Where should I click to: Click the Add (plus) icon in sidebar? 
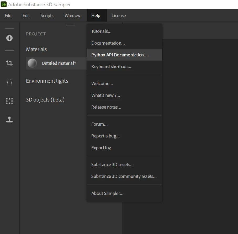(x=9, y=38)
